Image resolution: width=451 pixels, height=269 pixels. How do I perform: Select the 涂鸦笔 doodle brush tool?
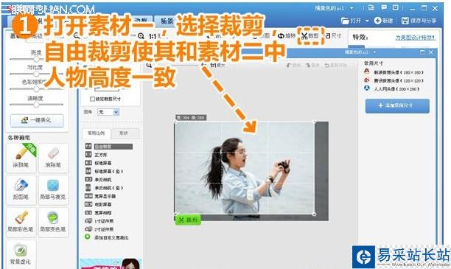point(21,158)
